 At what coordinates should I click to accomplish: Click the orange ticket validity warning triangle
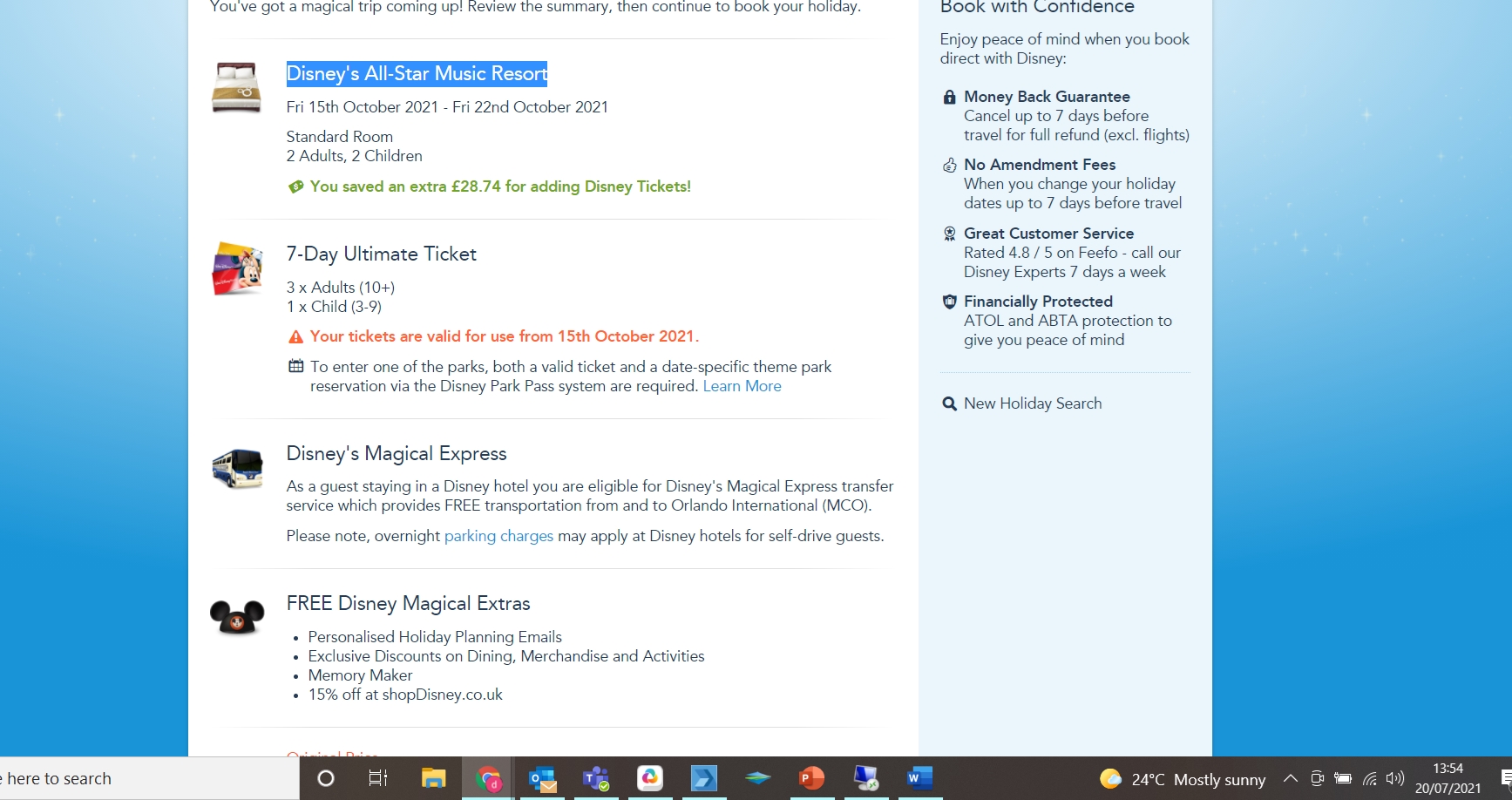point(295,336)
